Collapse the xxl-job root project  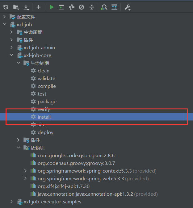click(x=5, y=24)
